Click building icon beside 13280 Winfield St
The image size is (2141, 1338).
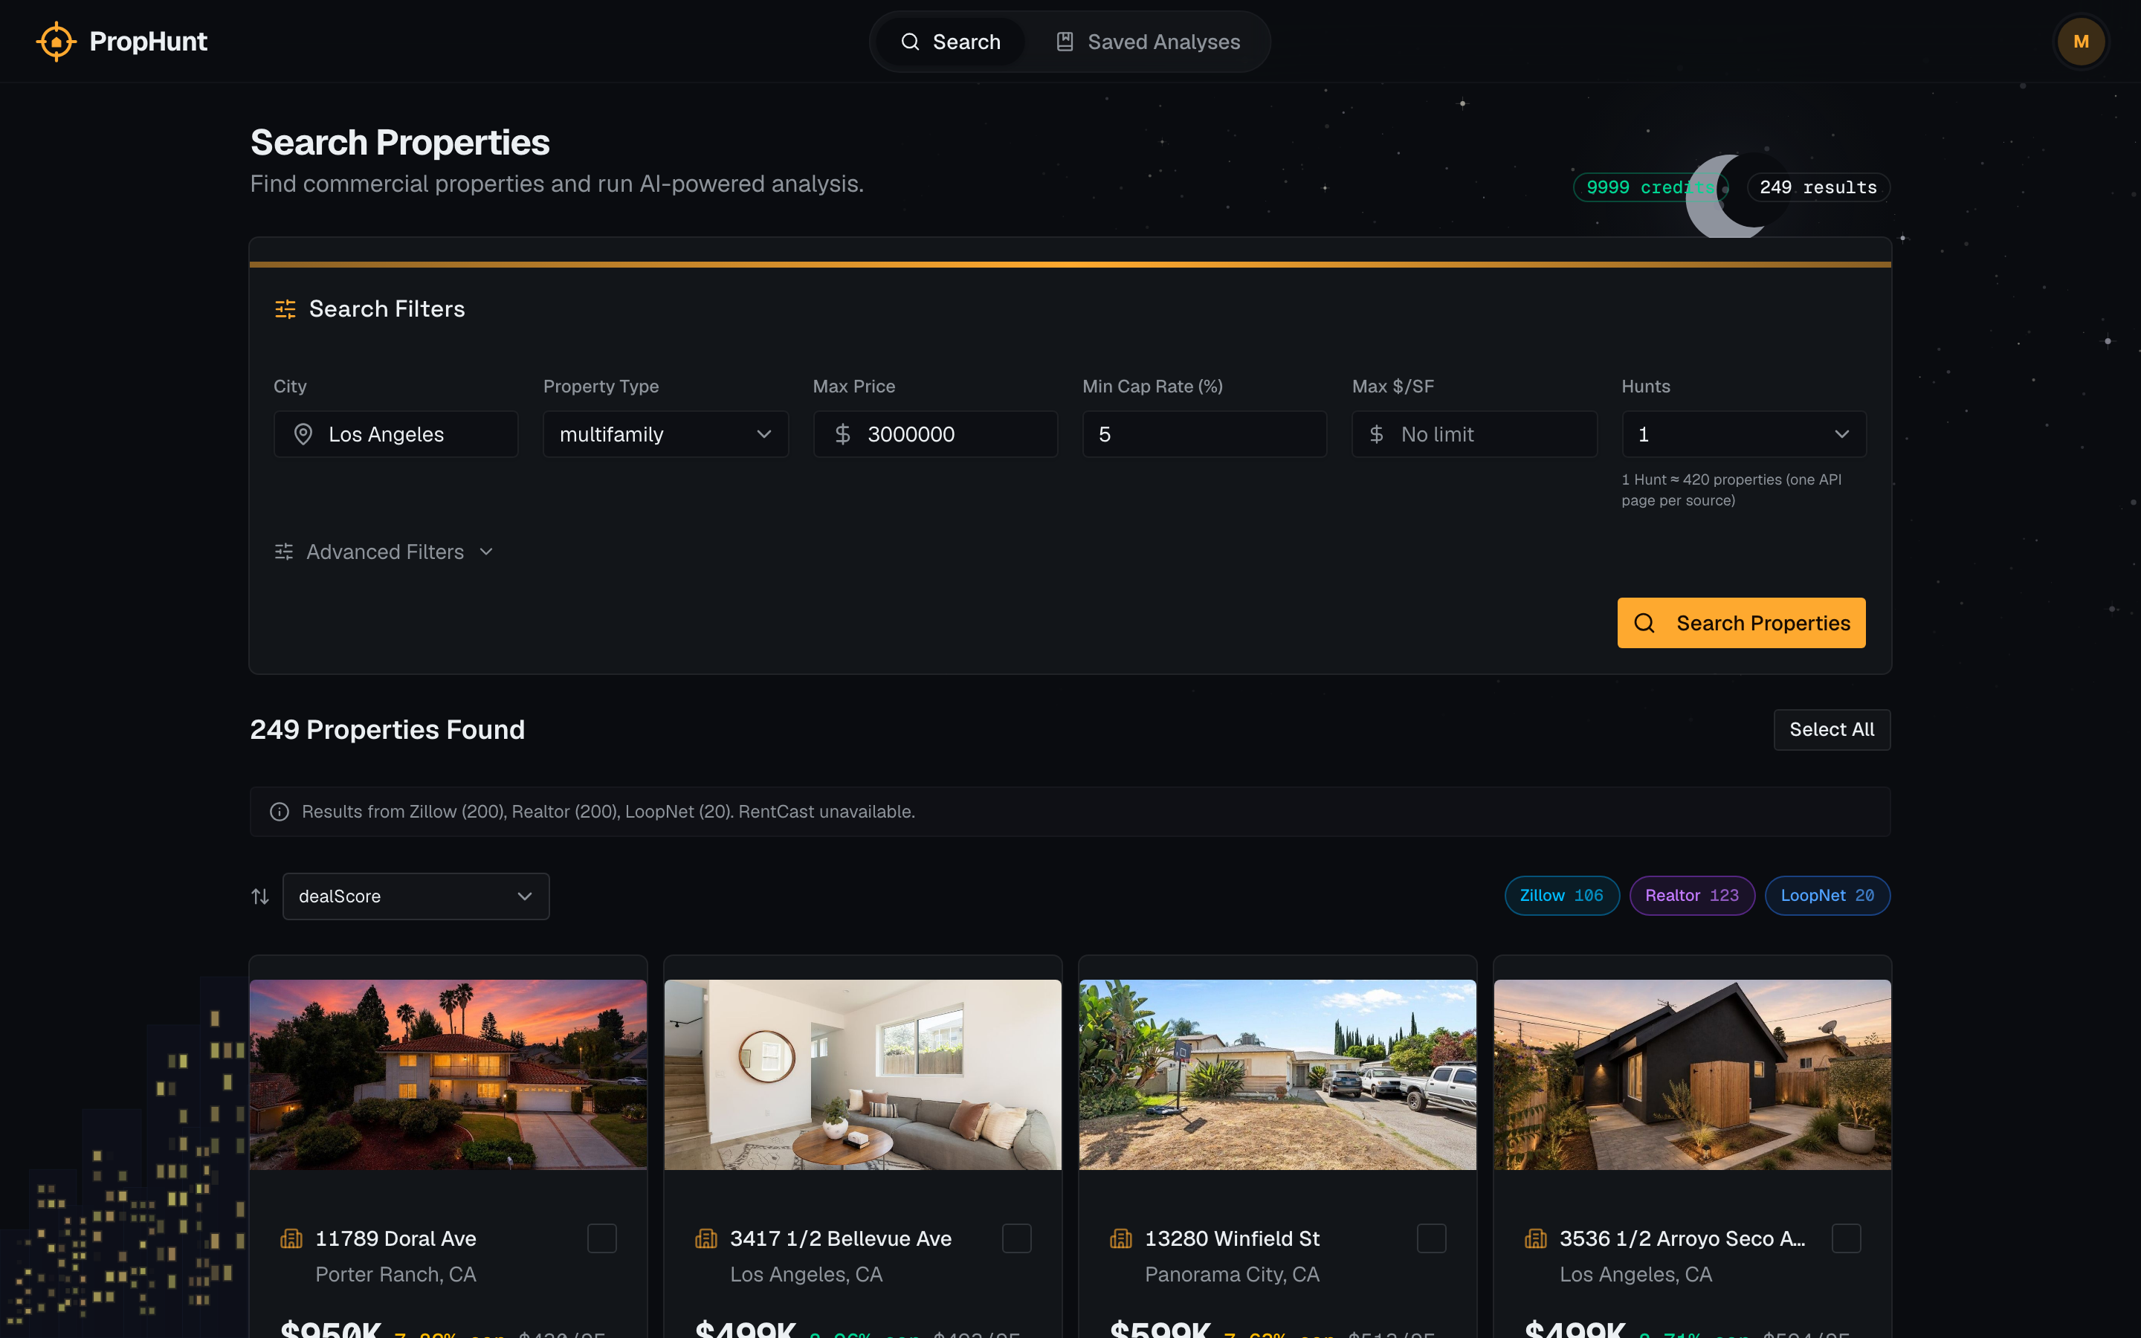(x=1121, y=1239)
